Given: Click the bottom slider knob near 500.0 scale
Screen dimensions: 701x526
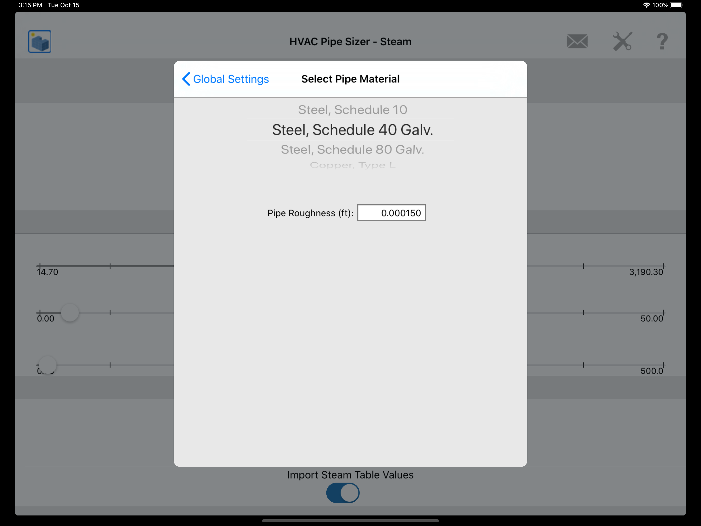Looking at the screenshot, I should pyautogui.click(x=47, y=365).
